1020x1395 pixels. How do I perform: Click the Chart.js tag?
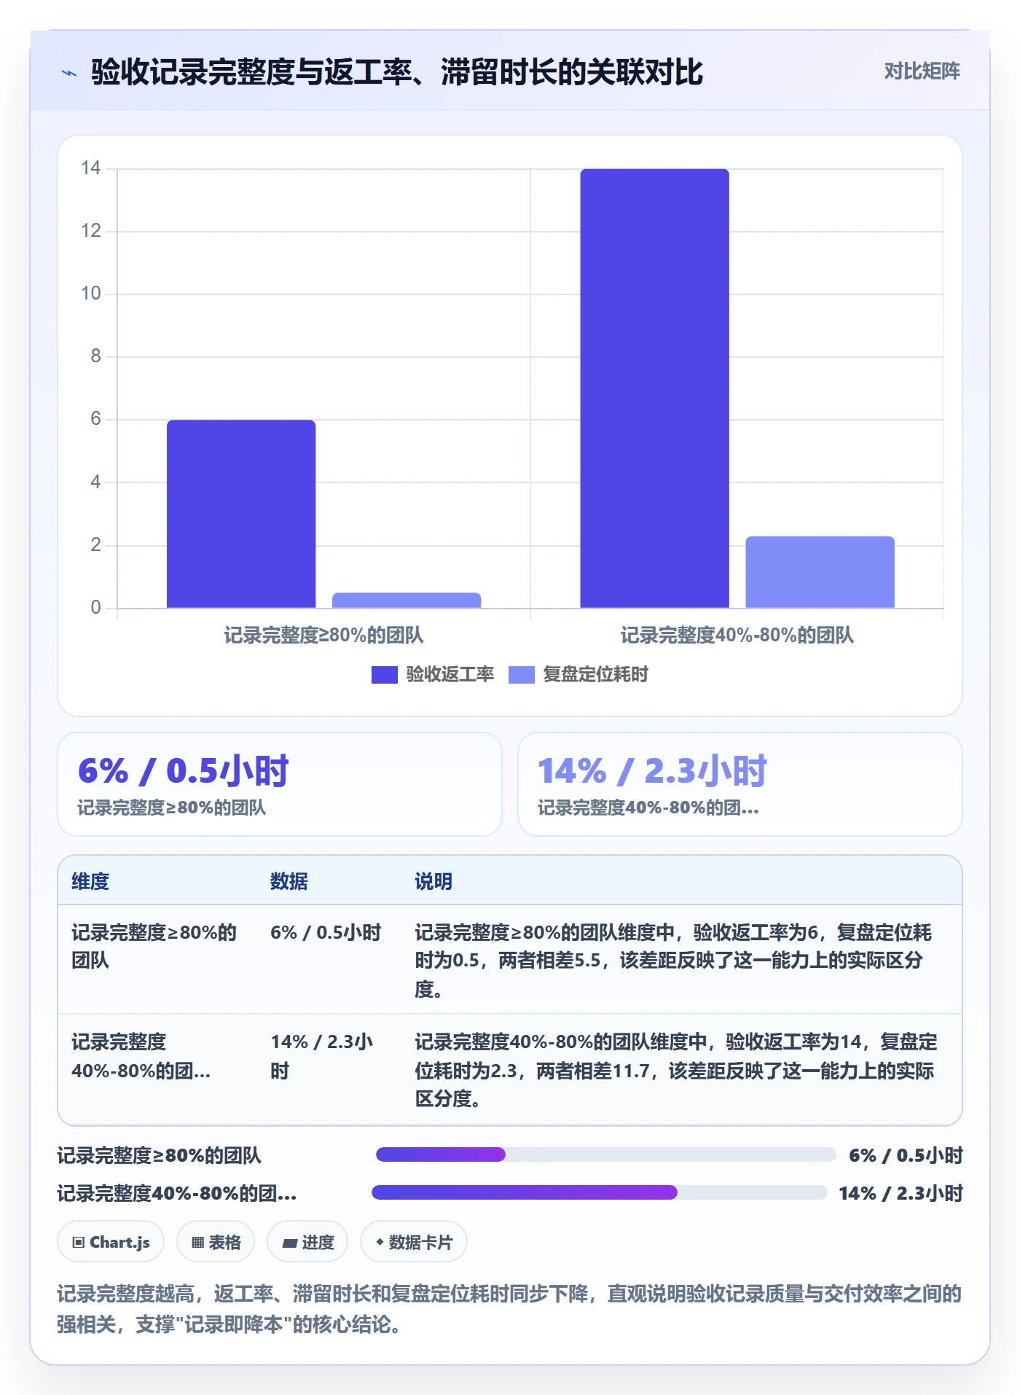click(x=111, y=1242)
